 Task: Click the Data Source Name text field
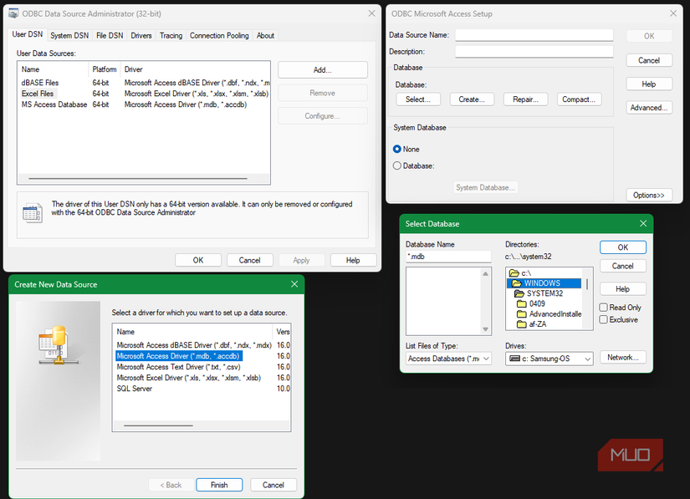click(534, 35)
